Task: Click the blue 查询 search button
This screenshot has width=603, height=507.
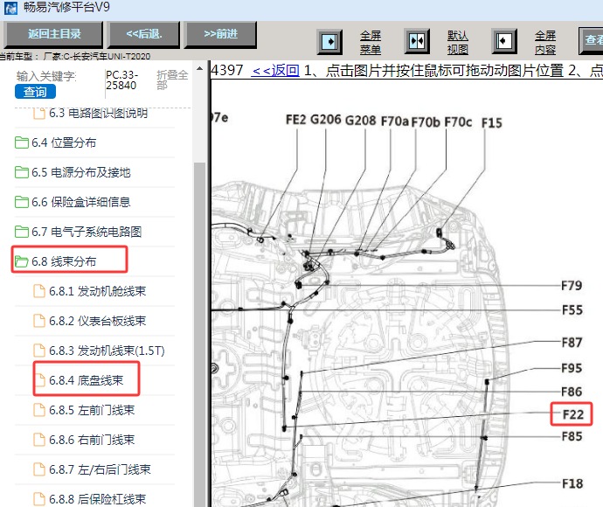Action: click(35, 92)
